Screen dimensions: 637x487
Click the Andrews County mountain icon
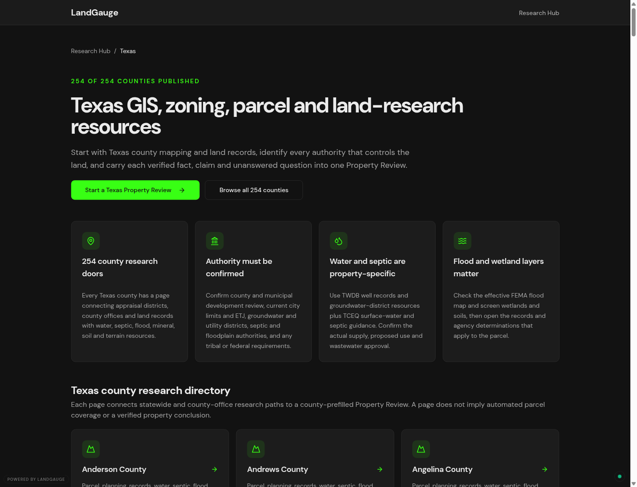(x=256, y=449)
